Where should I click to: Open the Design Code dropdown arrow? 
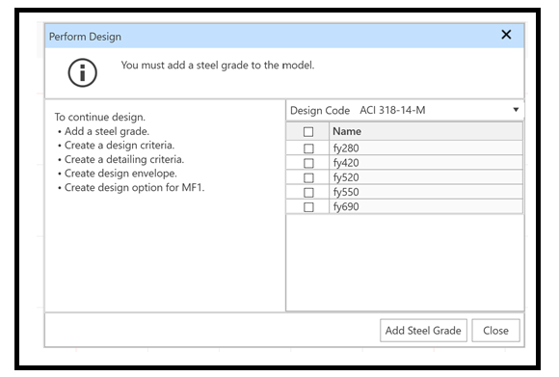point(516,110)
